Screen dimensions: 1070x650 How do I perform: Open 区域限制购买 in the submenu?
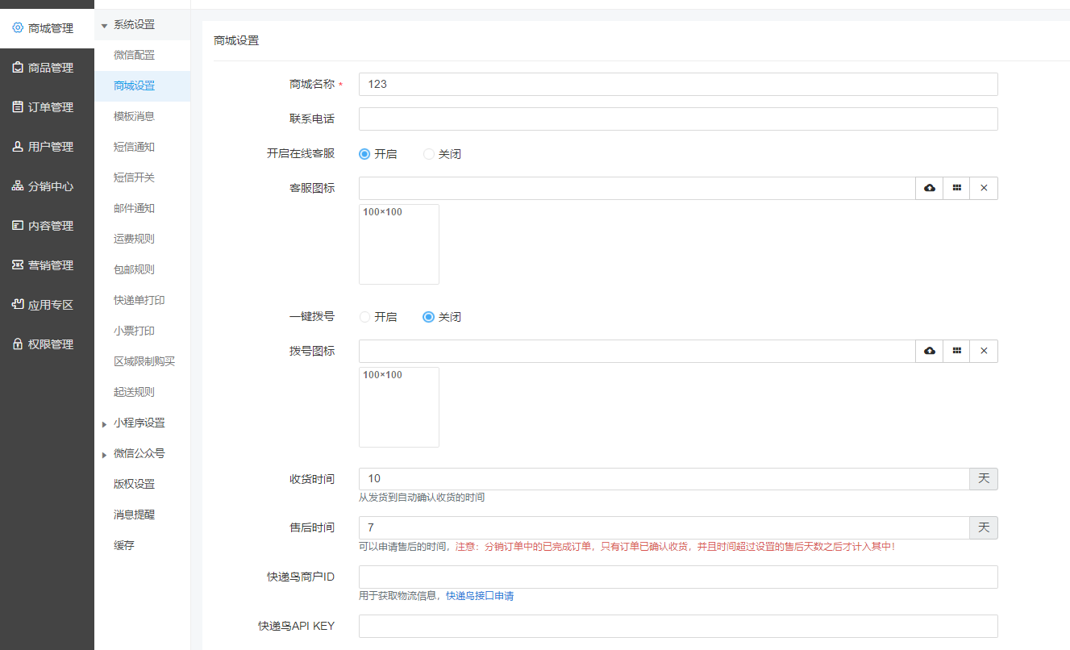tap(144, 361)
